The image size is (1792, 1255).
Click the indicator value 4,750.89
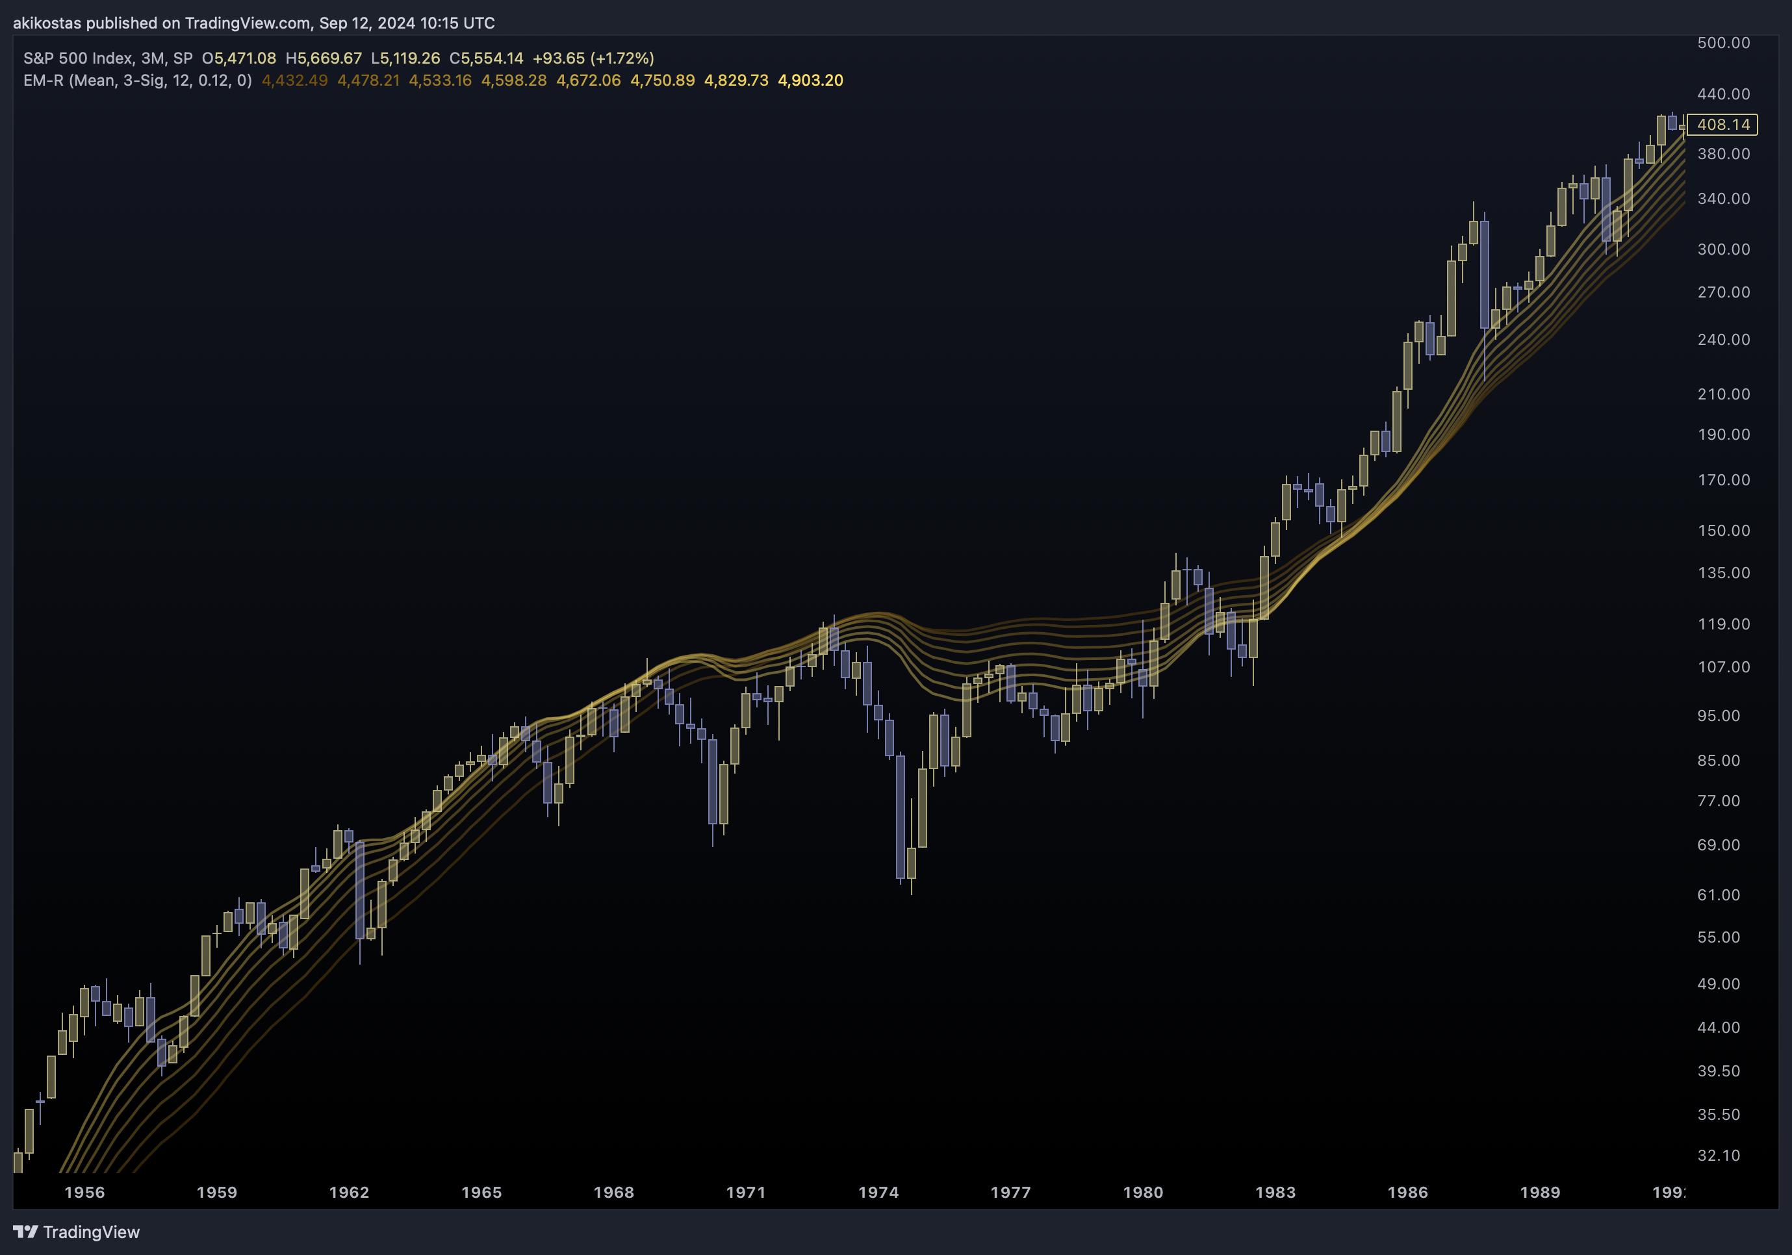663,81
